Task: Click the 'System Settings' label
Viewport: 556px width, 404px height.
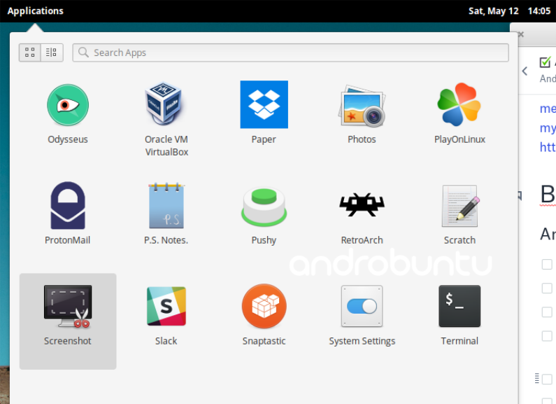Action: (362, 341)
